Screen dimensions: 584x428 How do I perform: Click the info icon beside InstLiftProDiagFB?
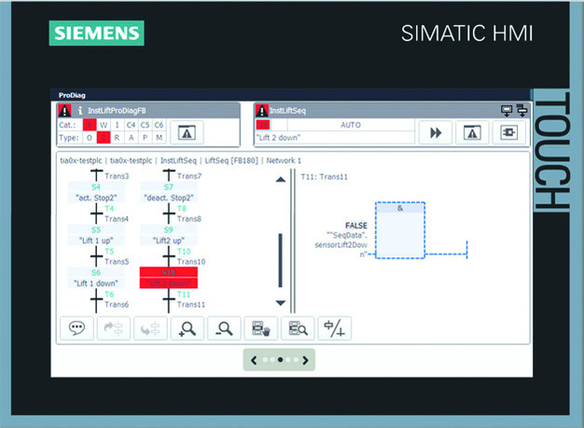pos(79,111)
